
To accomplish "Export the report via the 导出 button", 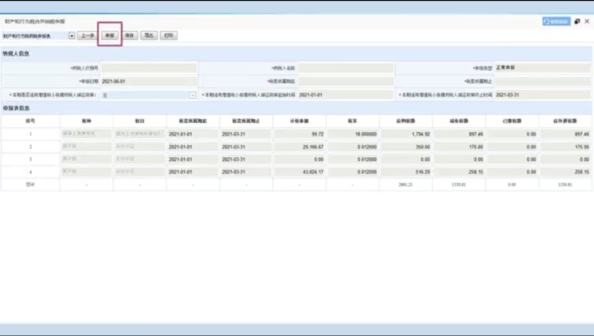I will pos(148,35).
